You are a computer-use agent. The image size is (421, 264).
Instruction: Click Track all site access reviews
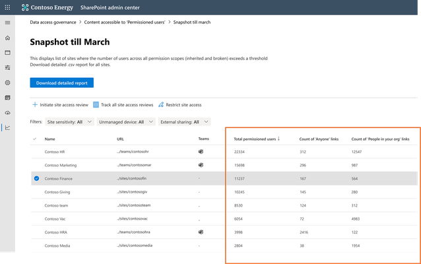click(127, 105)
